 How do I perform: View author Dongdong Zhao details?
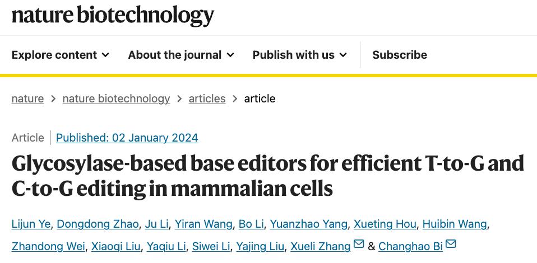click(x=98, y=224)
